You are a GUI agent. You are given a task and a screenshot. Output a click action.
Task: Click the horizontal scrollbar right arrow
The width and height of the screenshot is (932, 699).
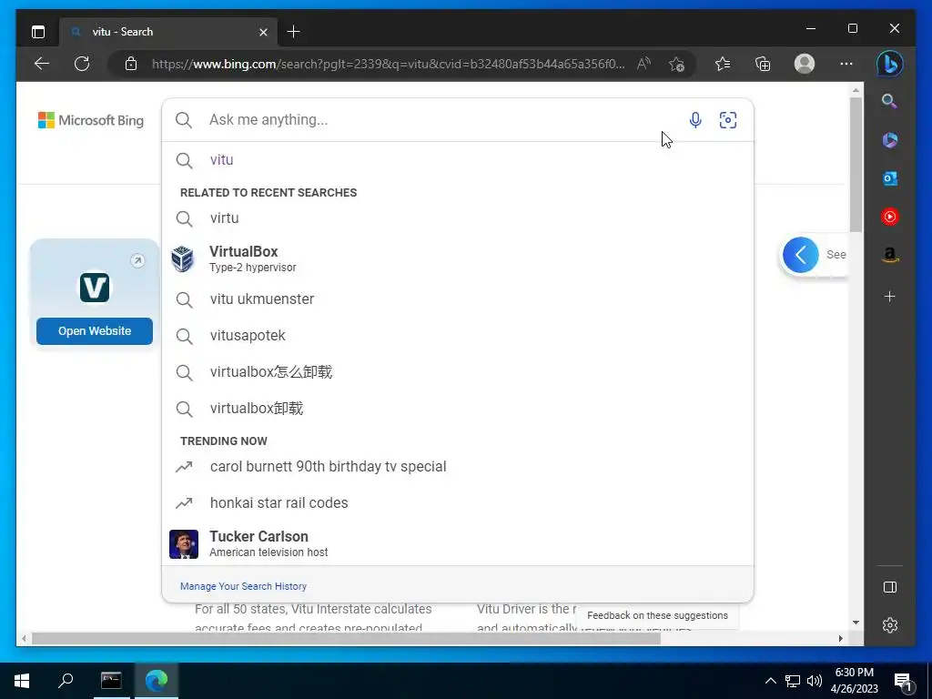click(x=840, y=638)
